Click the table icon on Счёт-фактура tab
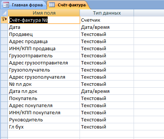 tap(52, 5)
